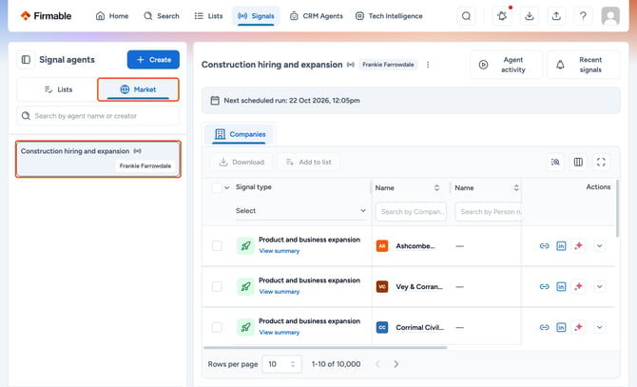Screen dimensions: 637x387
Task: Open LinkedIn icon for Ashcombe row
Action: (x=561, y=246)
